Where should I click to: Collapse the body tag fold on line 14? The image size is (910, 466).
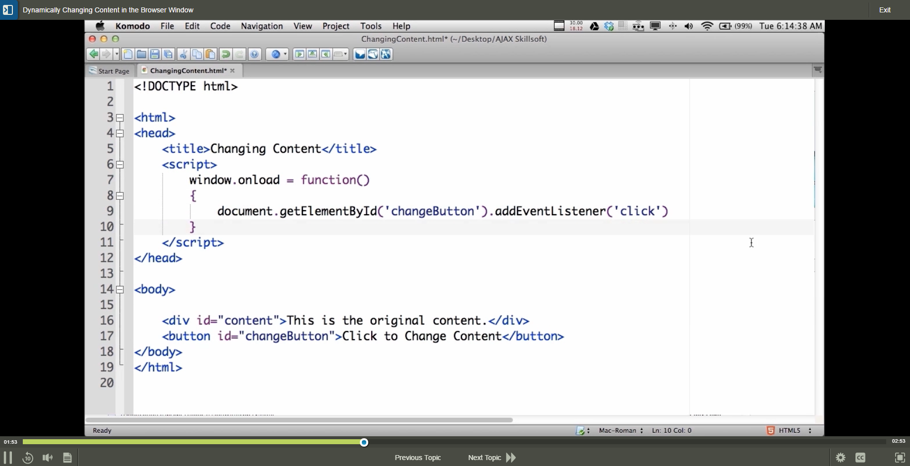point(120,290)
